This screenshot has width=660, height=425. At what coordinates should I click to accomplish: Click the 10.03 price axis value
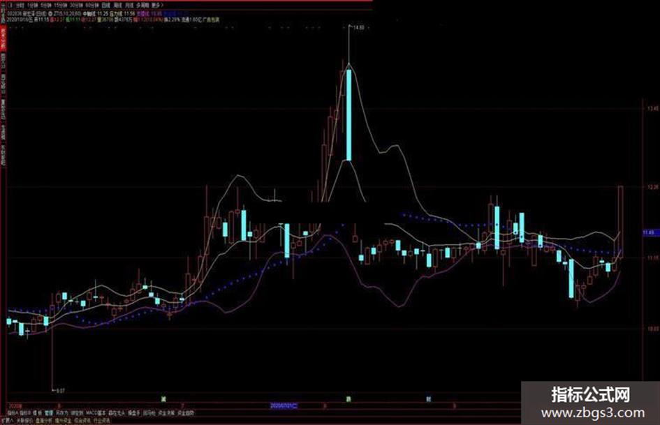[653, 329]
